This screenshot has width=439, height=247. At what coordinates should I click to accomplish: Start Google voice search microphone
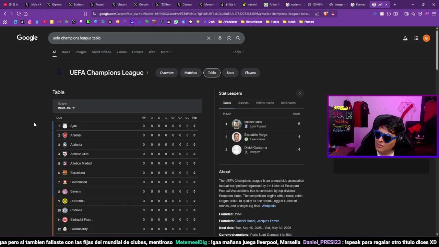click(x=220, y=38)
